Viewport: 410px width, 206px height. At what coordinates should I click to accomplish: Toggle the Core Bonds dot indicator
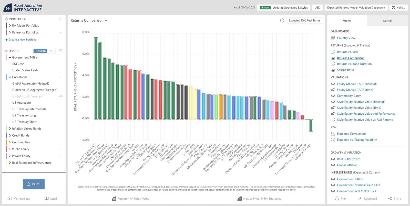point(61,77)
